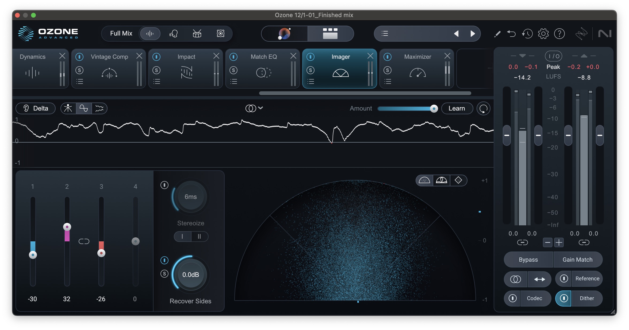Open the Vintage Comp preset list icon

pyautogui.click(x=80, y=81)
